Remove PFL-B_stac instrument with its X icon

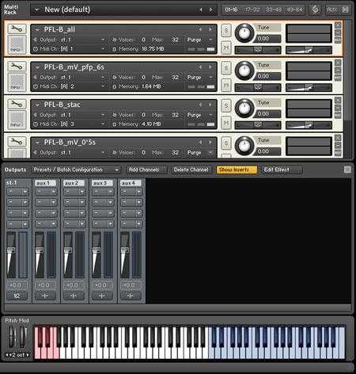pyautogui.click(x=338, y=100)
